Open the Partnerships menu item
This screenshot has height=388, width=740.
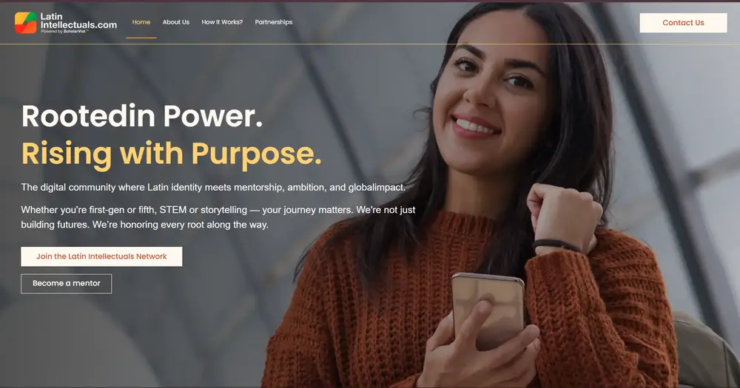pos(274,22)
